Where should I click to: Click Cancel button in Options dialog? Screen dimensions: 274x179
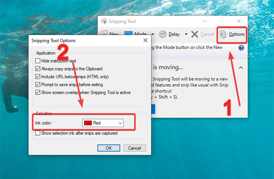pyautogui.click(x=134, y=148)
